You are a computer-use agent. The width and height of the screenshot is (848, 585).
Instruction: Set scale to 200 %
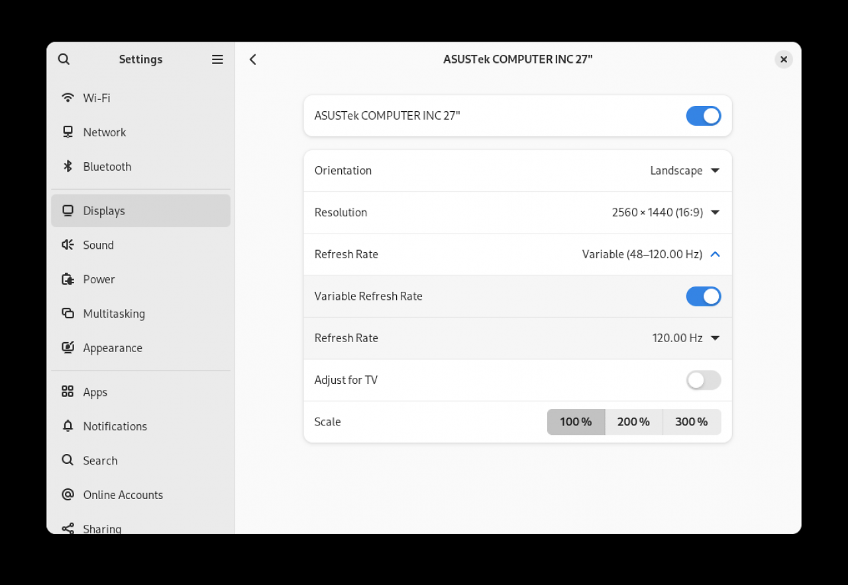coord(634,422)
